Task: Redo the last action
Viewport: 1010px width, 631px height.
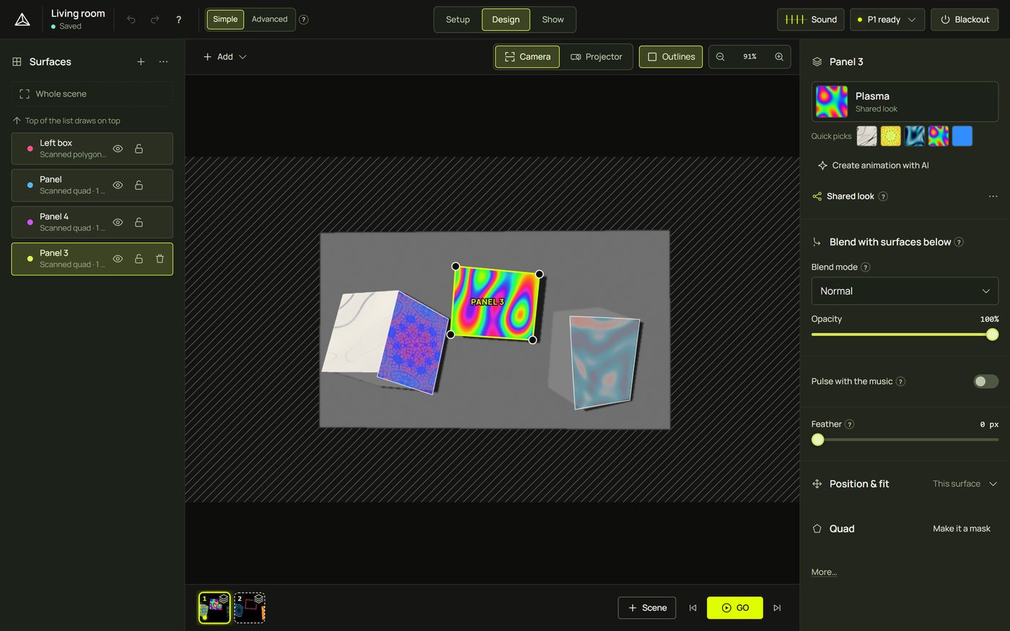Action: click(x=155, y=19)
